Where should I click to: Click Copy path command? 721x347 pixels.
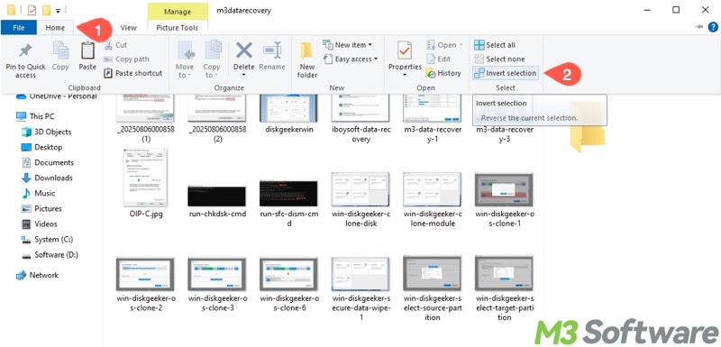point(126,59)
